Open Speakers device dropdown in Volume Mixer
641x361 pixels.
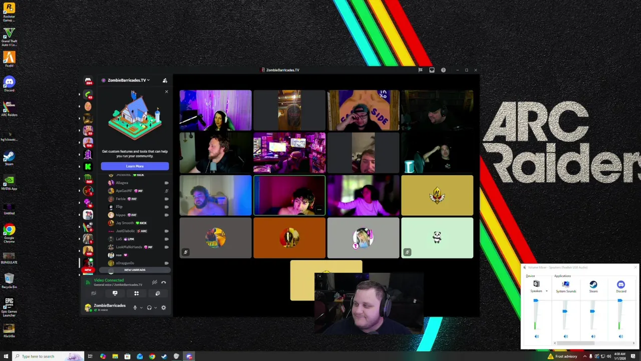[x=546, y=291]
